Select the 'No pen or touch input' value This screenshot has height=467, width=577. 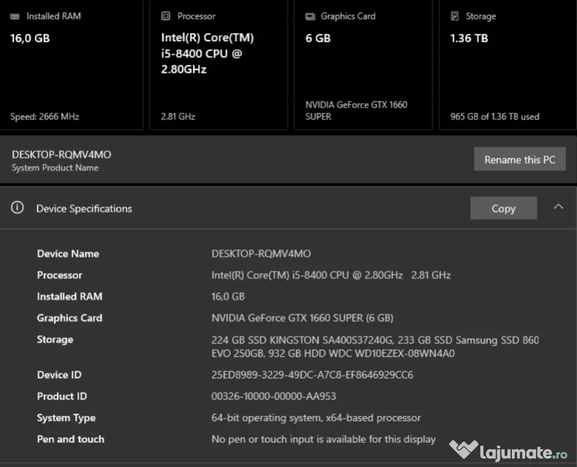tap(323, 439)
